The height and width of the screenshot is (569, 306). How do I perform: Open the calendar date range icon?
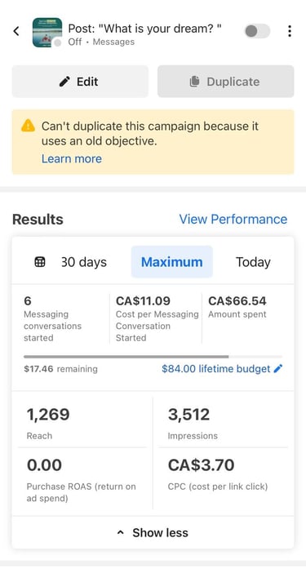pos(40,261)
